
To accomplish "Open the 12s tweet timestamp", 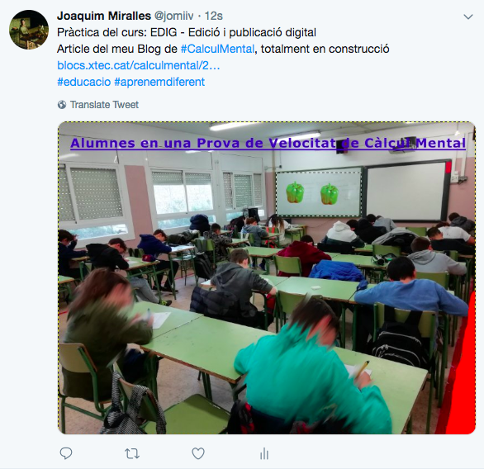I will pyautogui.click(x=214, y=16).
